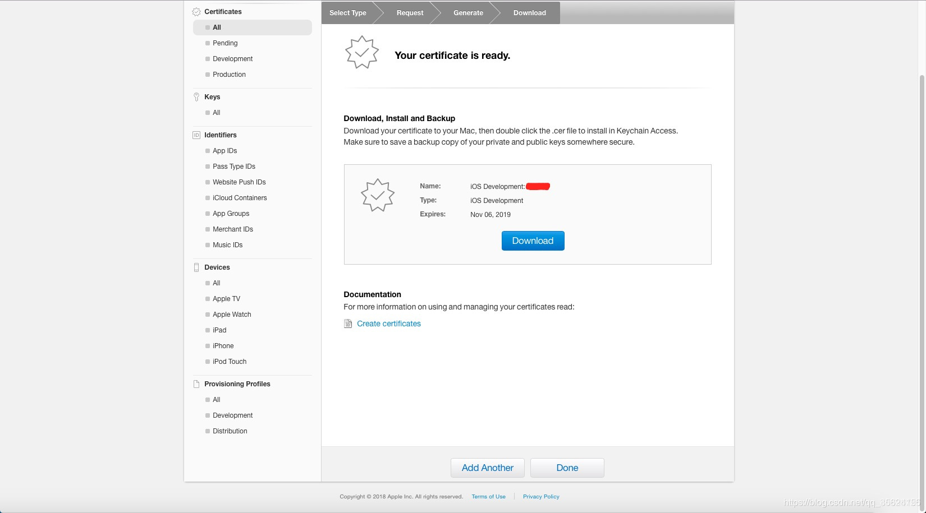This screenshot has width=926, height=513.
Task: Click the Certificates section header
Action: pyautogui.click(x=223, y=12)
